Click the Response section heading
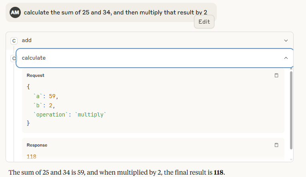The height and width of the screenshot is (177, 306). tap(37, 145)
